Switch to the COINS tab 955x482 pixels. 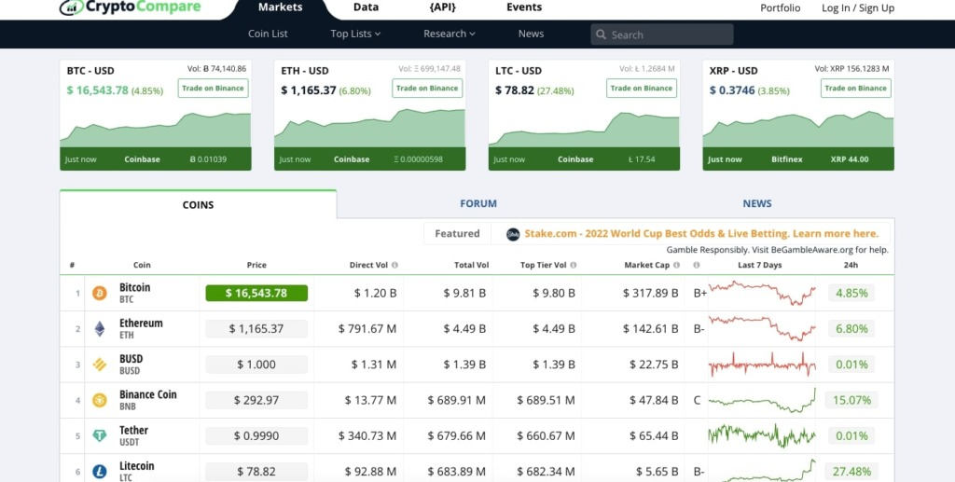pyautogui.click(x=198, y=204)
